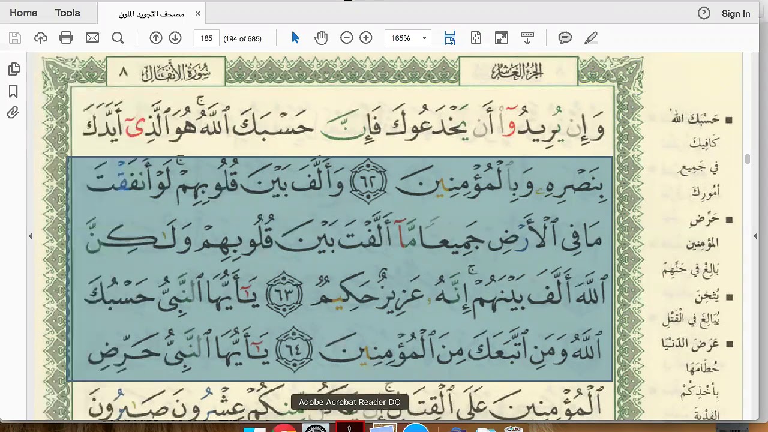Click the يُثْخِنَ glossary entry
768x432 pixels.
pos(707,296)
